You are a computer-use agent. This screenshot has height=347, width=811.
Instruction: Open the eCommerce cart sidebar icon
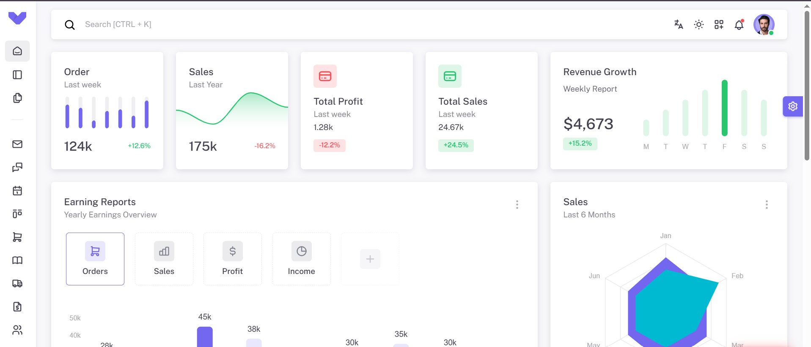point(17,237)
